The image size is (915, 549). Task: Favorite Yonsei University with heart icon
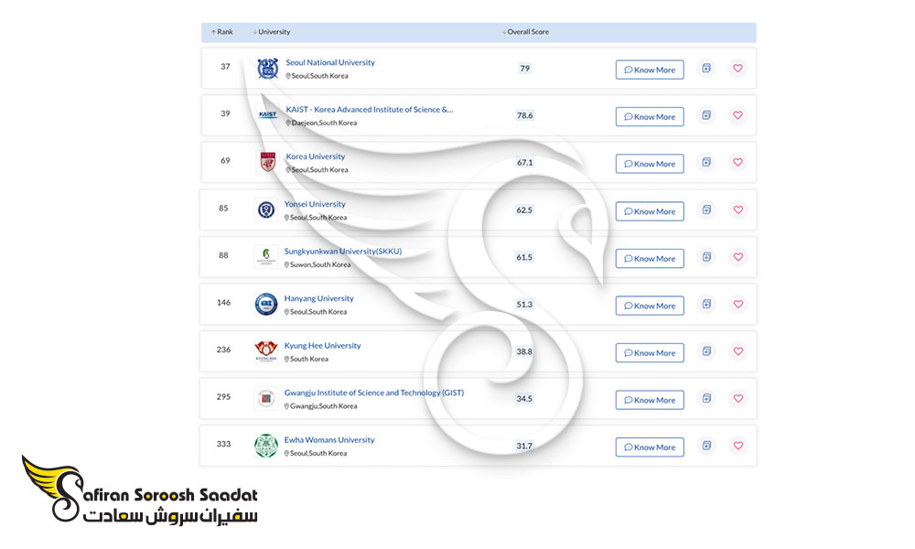tap(738, 210)
